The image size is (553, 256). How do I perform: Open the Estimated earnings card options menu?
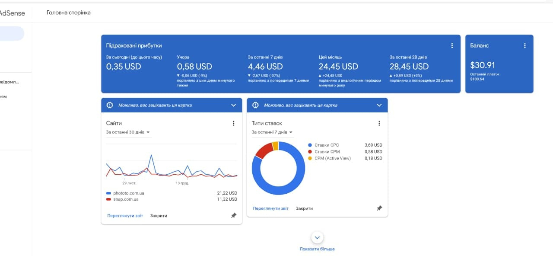tap(452, 45)
